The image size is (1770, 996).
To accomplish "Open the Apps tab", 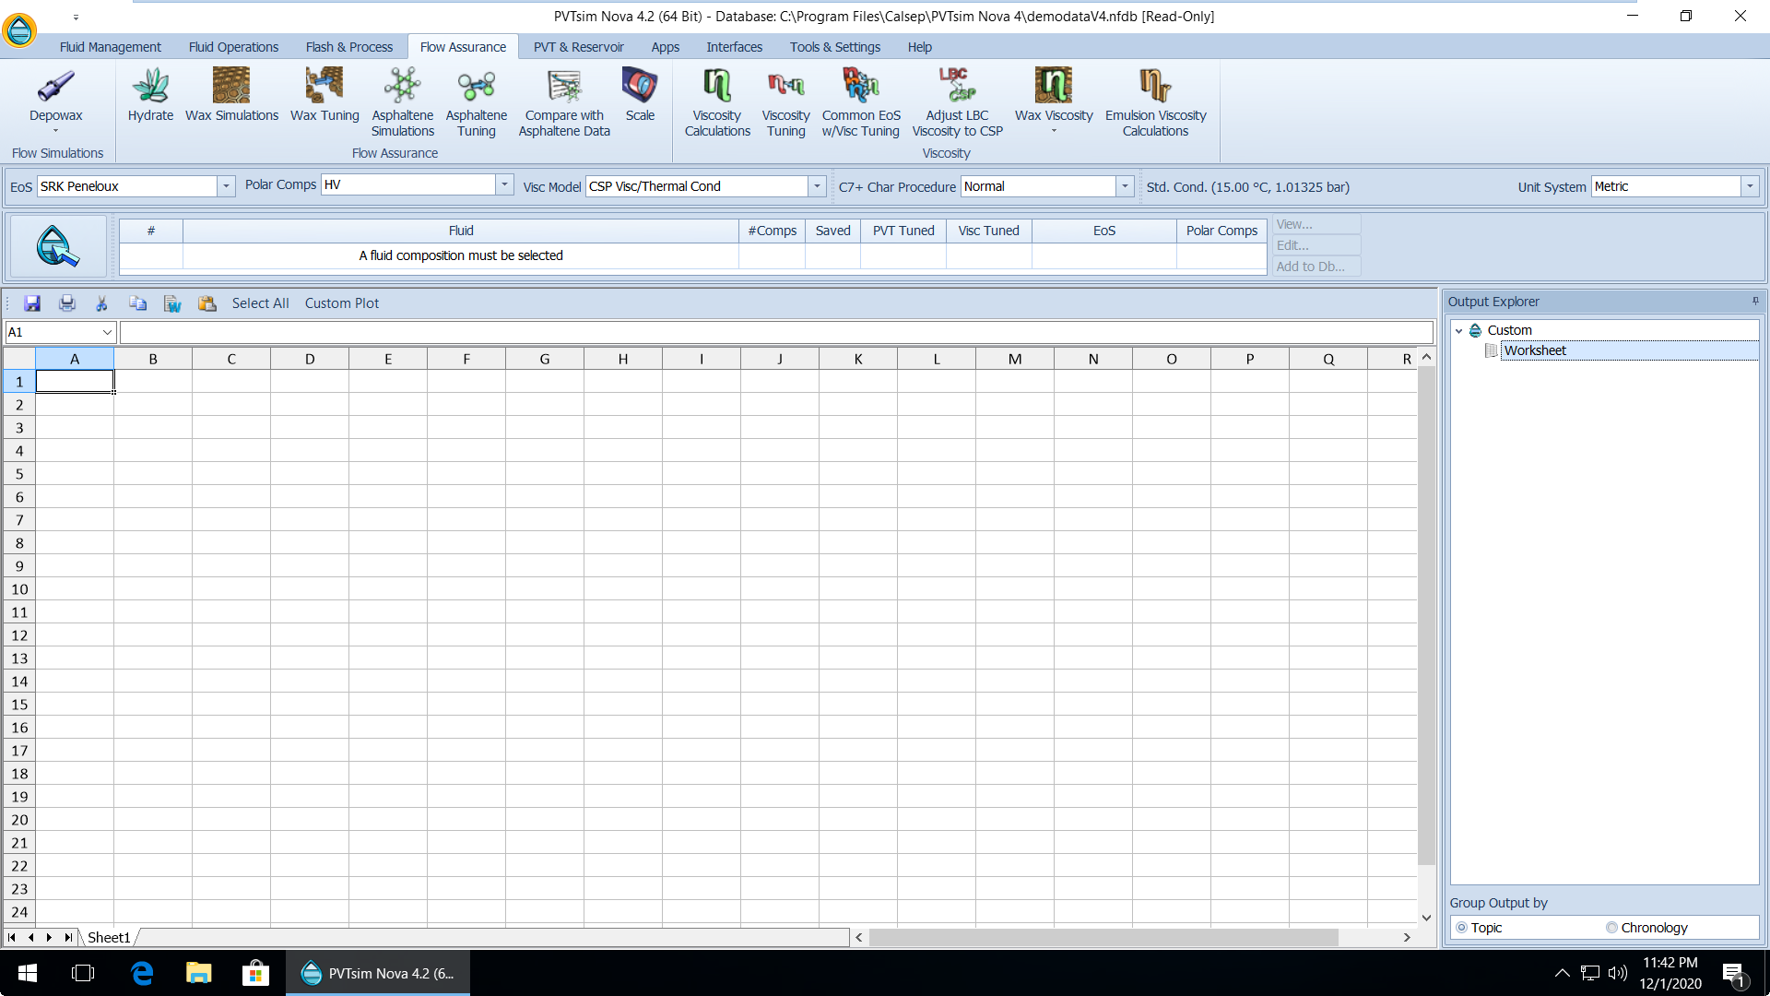I will point(665,47).
